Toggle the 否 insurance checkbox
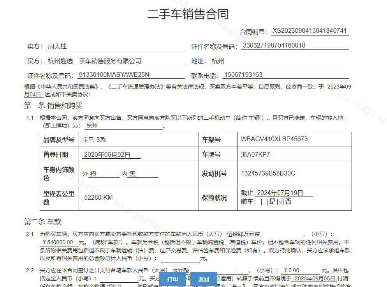The height and width of the screenshot is (287, 387). 280,202
